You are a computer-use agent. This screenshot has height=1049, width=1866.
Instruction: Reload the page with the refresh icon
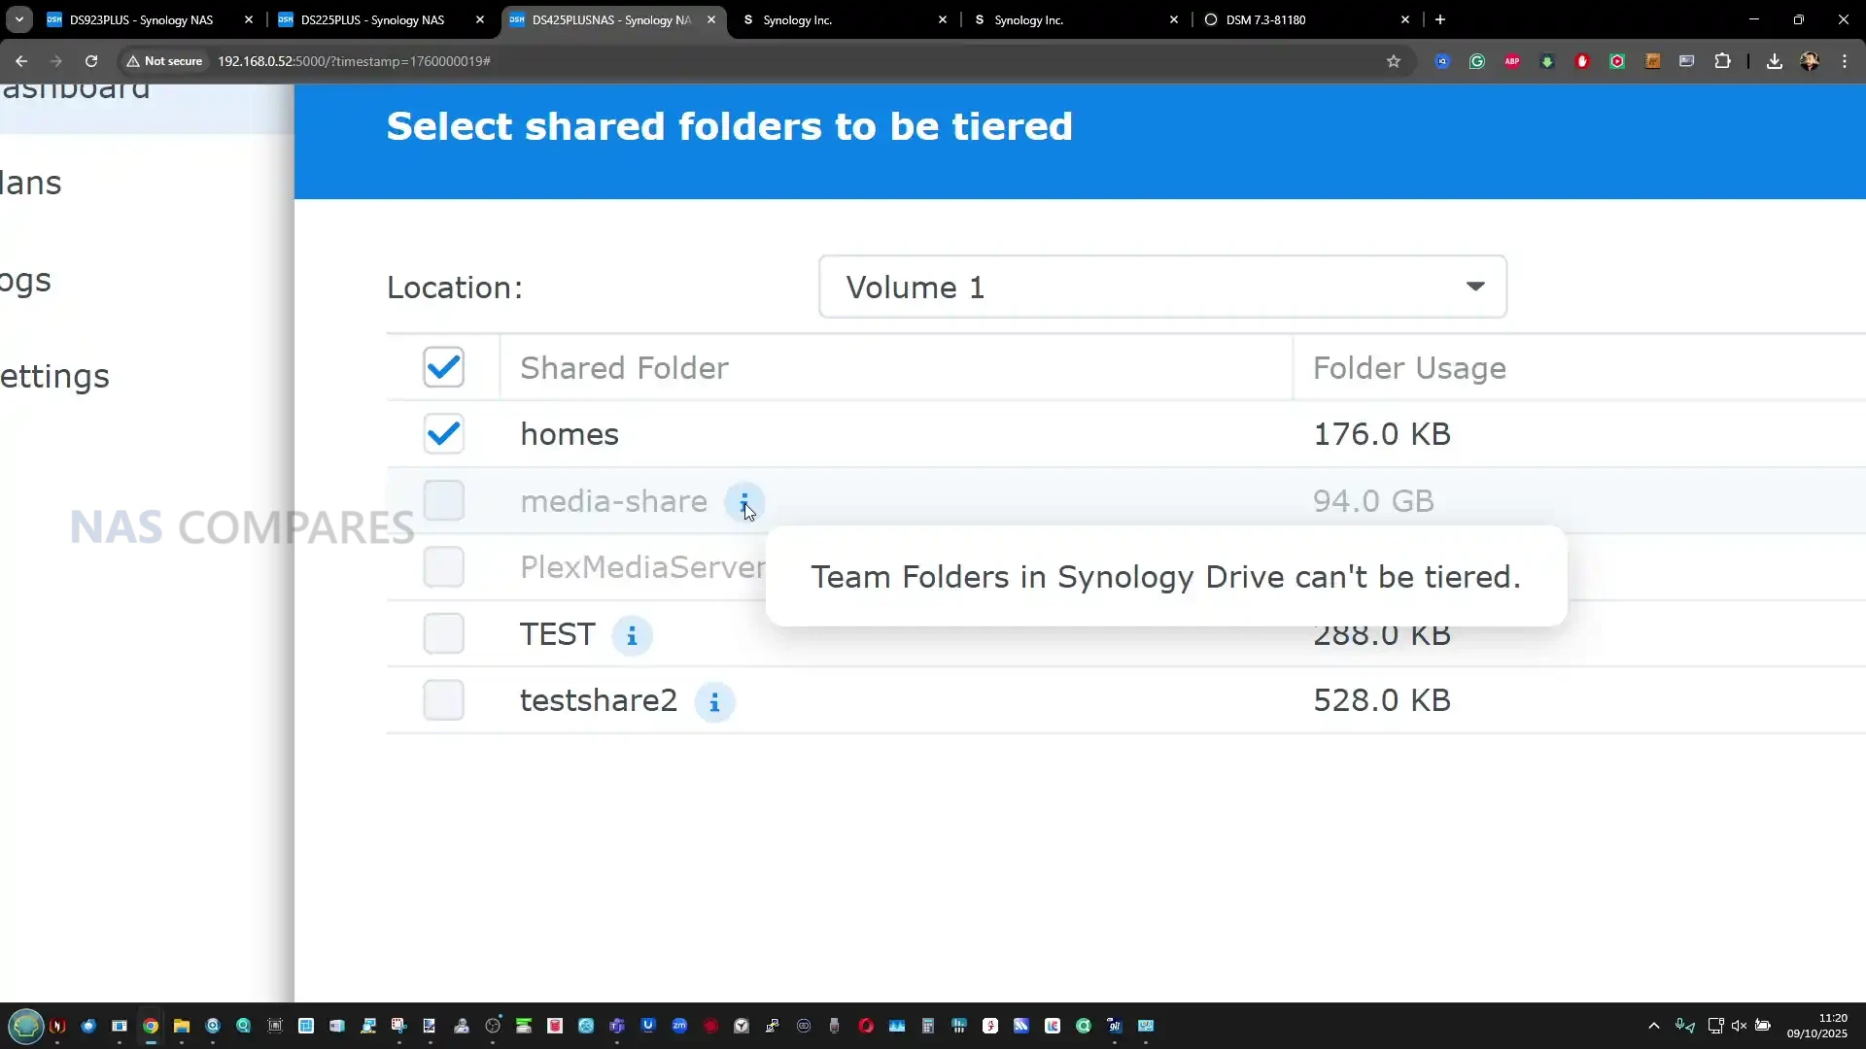pyautogui.click(x=91, y=61)
